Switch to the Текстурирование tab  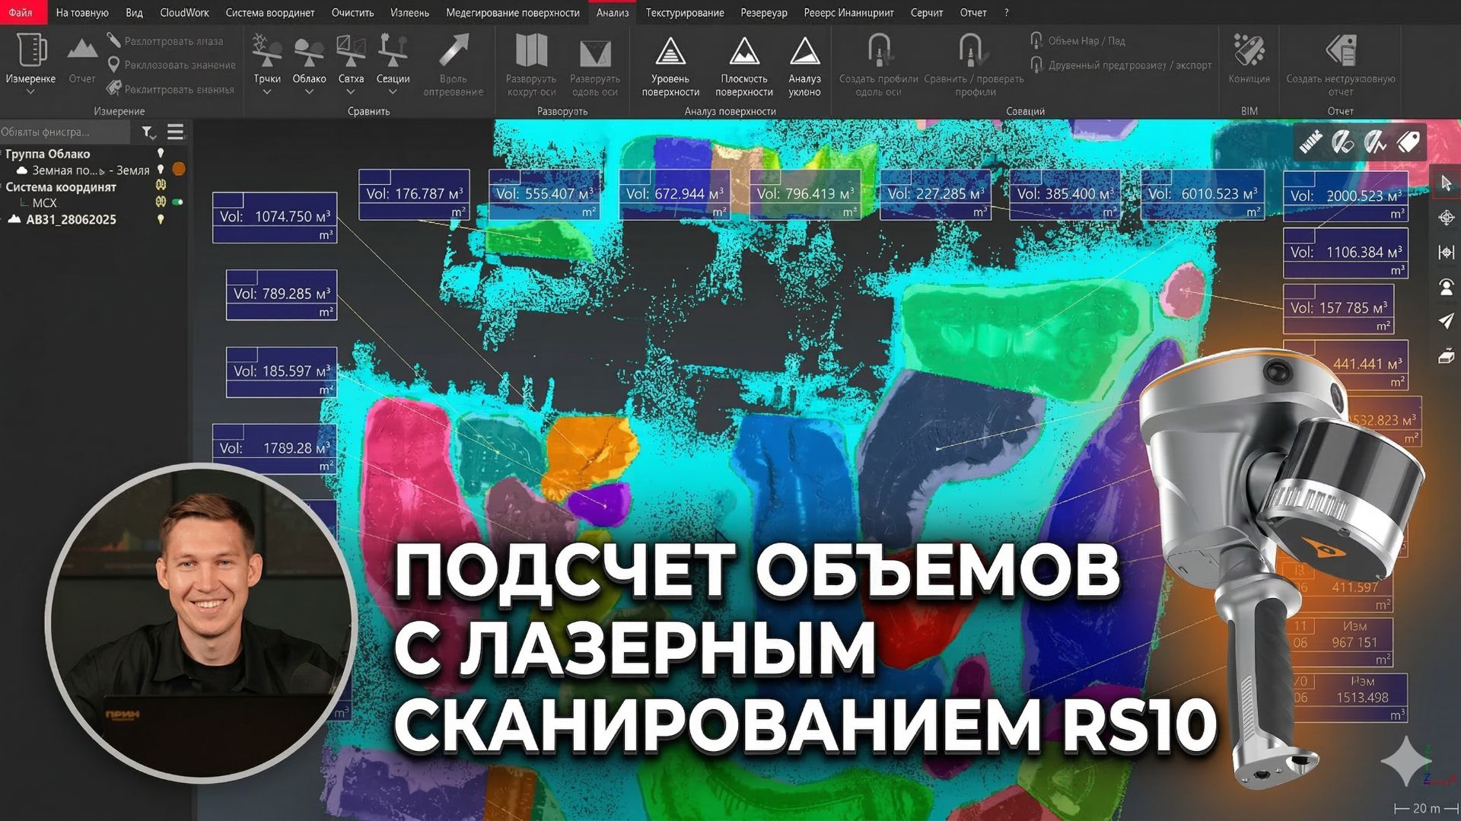(685, 12)
